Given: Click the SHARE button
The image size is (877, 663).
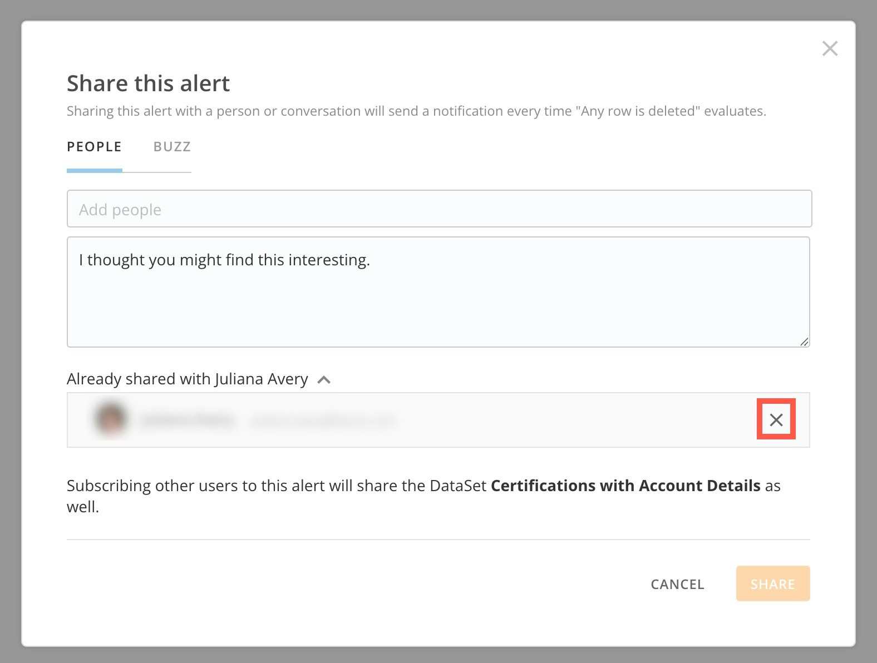Looking at the screenshot, I should click(773, 584).
